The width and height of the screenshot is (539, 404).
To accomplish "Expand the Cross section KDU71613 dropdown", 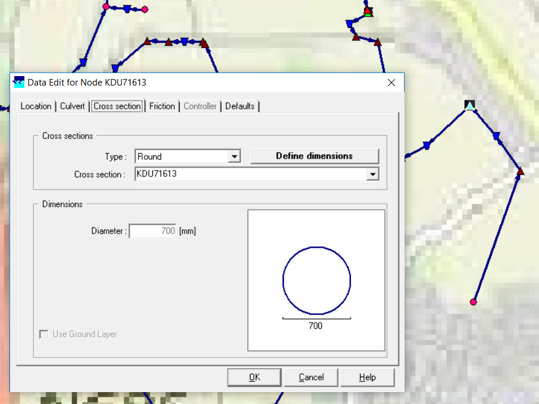I will pos(372,174).
